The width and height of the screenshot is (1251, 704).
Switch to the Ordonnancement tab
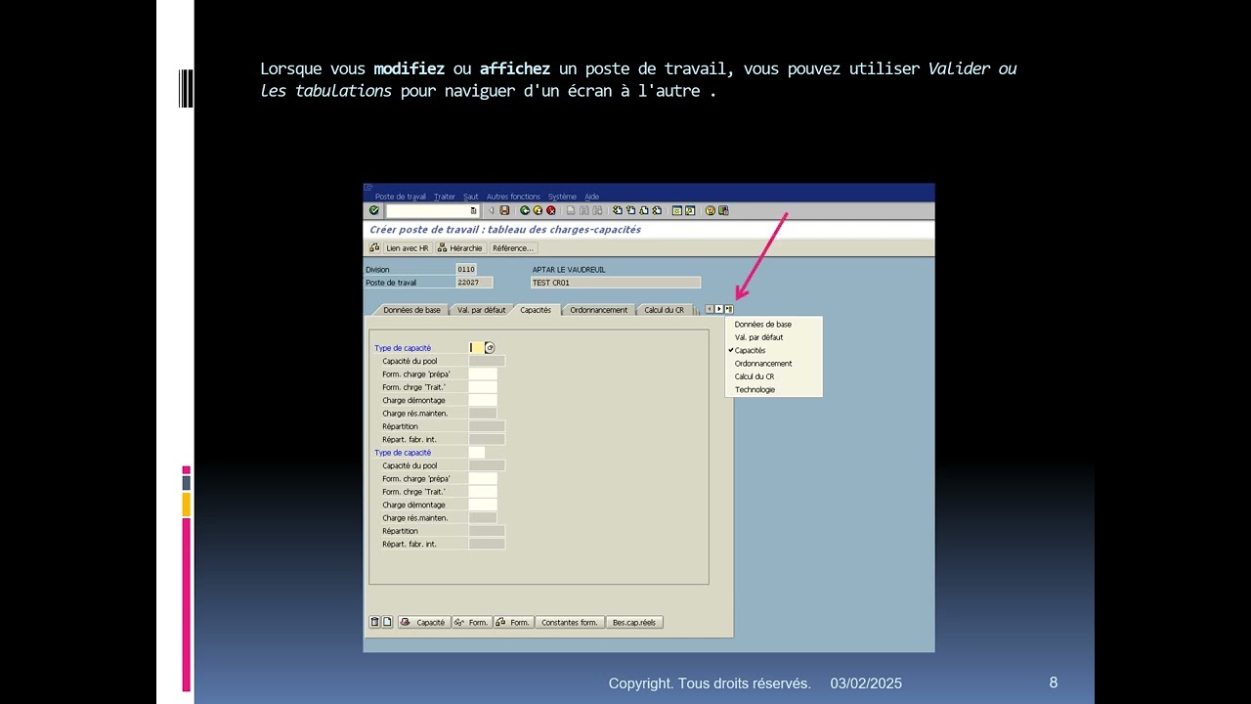coord(599,310)
